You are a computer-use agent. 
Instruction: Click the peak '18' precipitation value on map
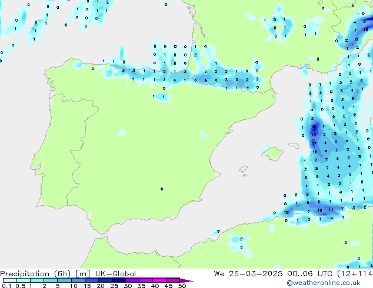[x=314, y=127]
